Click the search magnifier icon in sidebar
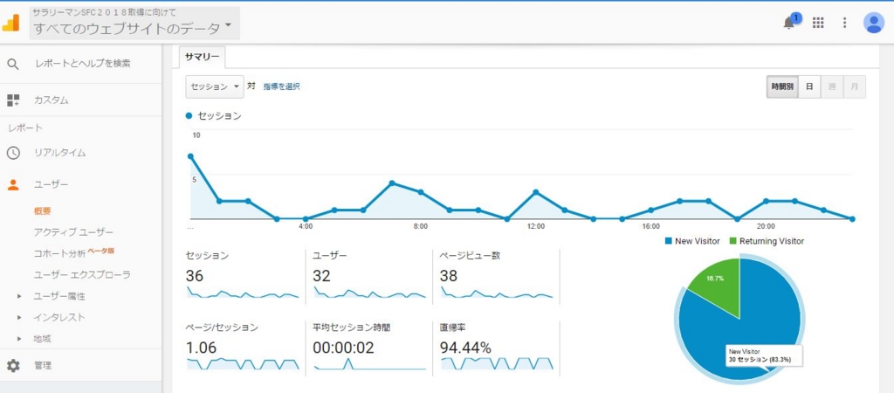This screenshot has height=393, width=894. pyautogui.click(x=13, y=64)
